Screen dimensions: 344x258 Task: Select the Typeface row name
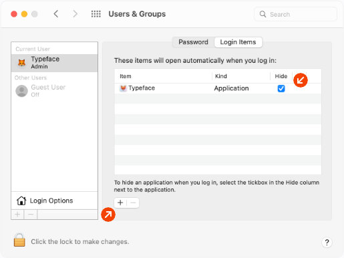[x=142, y=88]
